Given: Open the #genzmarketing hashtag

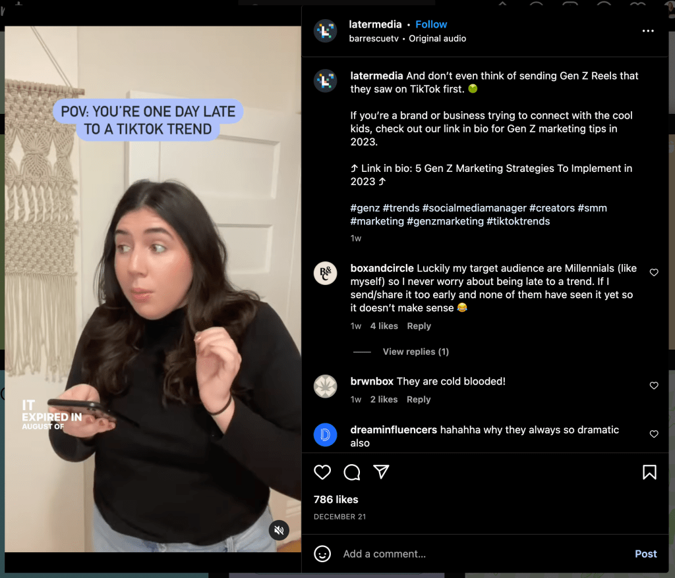Looking at the screenshot, I should [x=445, y=221].
